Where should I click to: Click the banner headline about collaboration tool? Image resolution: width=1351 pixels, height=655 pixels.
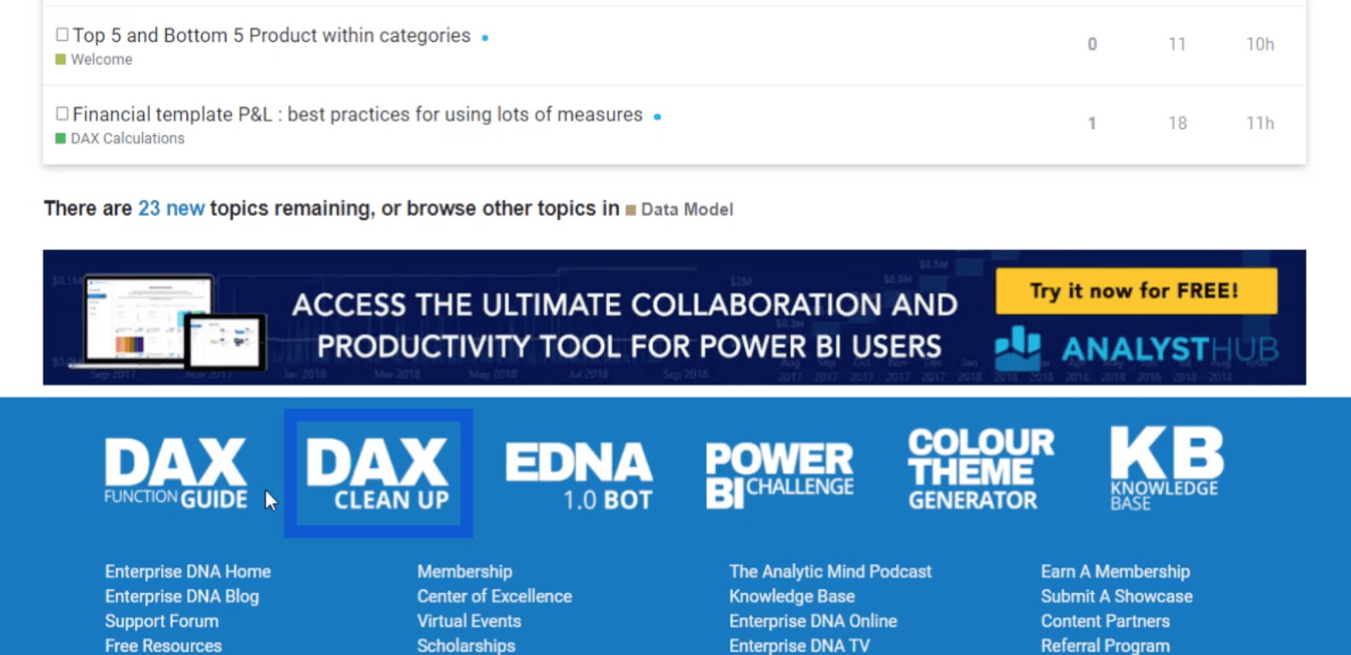click(x=627, y=326)
